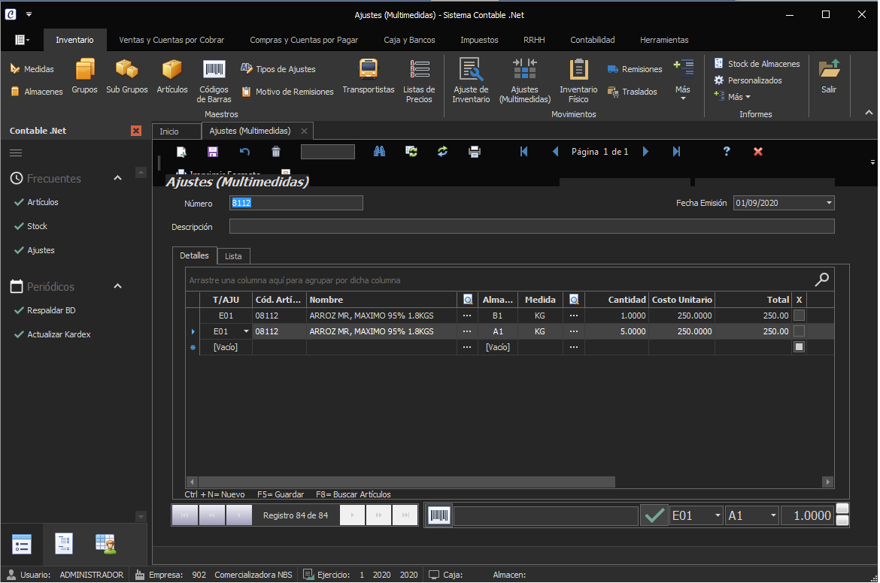This screenshot has width=880, height=583.
Task: Open the A1 warehouse dropdown at the bottom
Action: [x=773, y=515]
